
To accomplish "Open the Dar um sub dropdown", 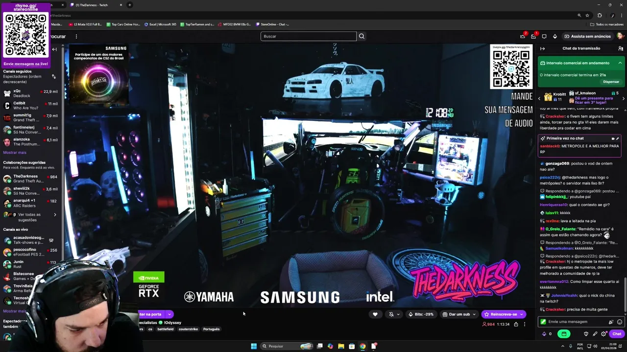I will pos(458,314).
